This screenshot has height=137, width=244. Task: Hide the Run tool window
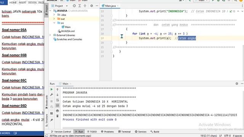[242, 84]
